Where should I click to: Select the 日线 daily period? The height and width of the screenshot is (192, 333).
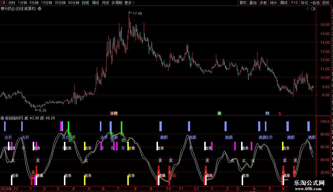pos(85,3)
